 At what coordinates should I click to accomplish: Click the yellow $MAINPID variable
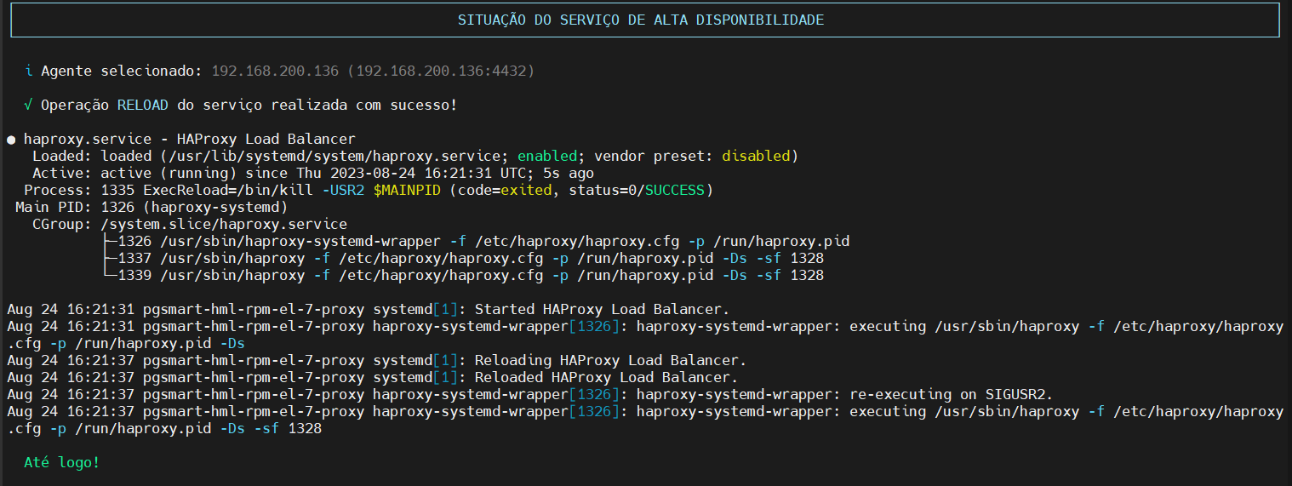pyautogui.click(x=407, y=190)
